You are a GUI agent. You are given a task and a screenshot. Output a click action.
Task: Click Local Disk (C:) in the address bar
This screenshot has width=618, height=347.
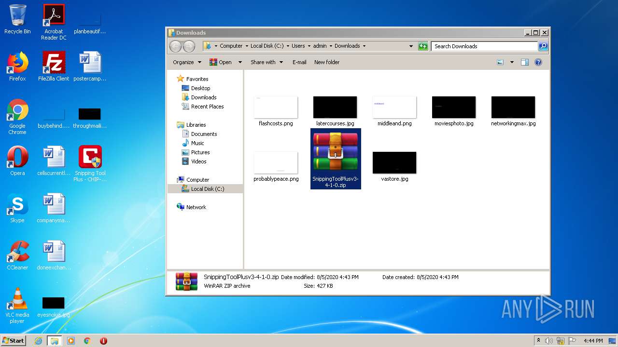pyautogui.click(x=267, y=46)
